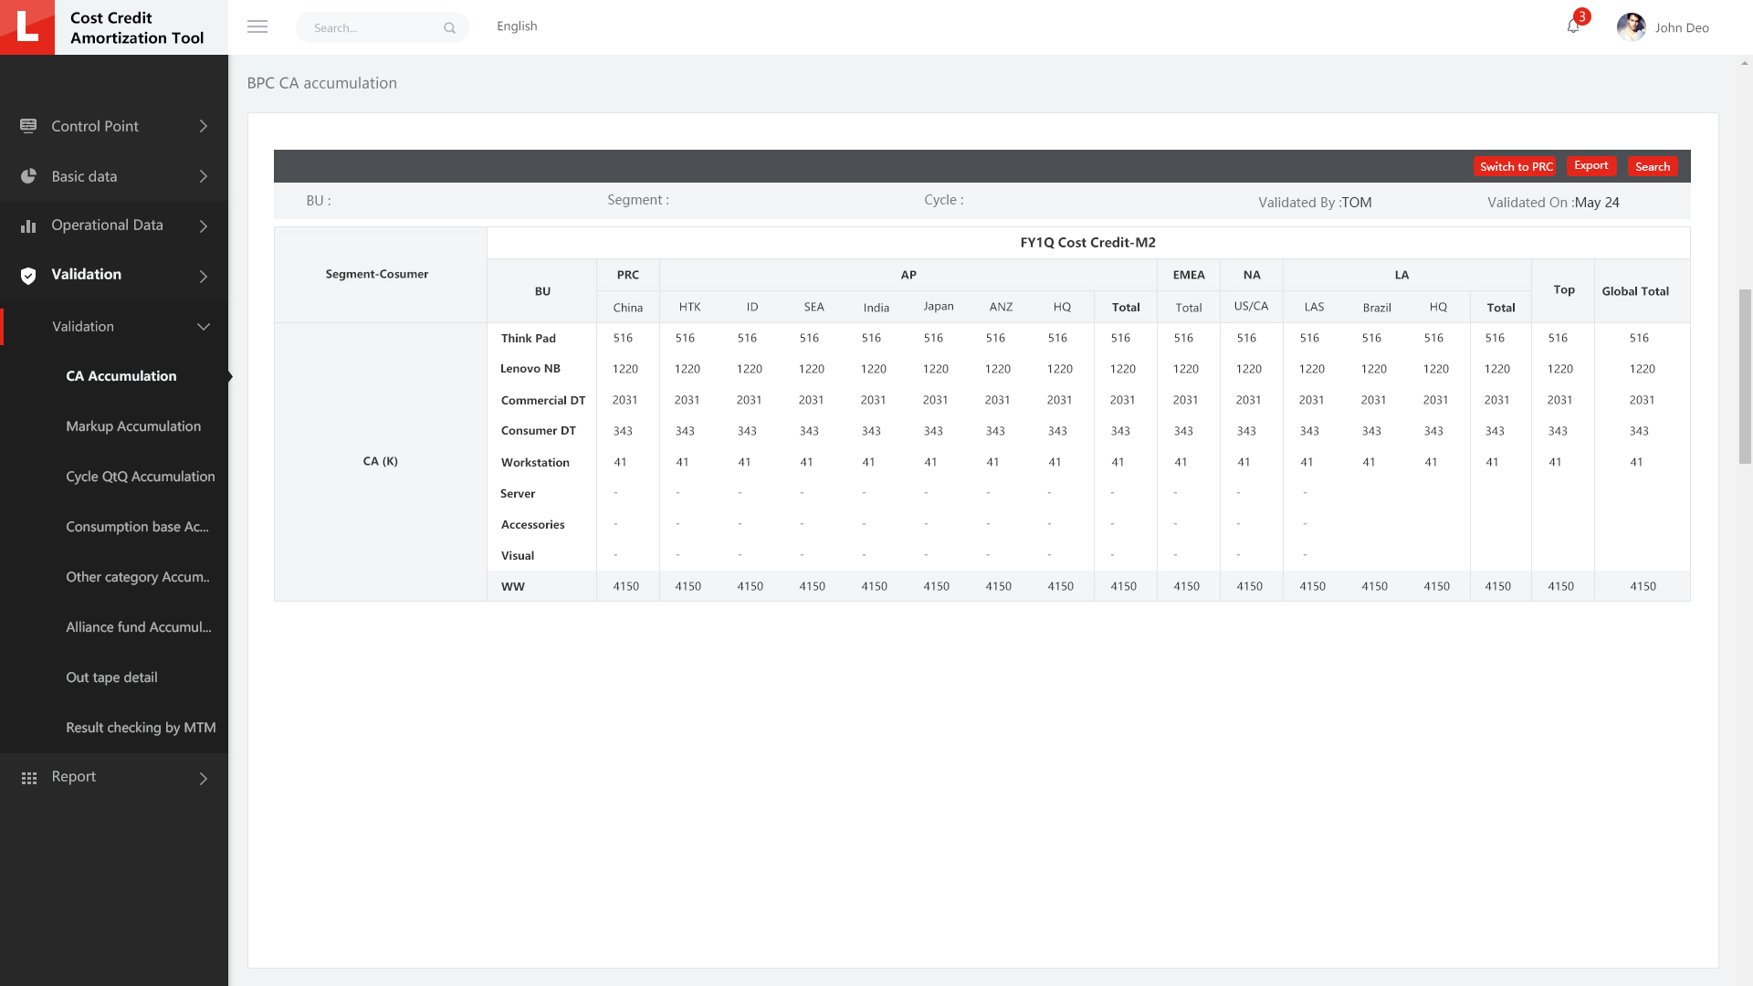Click the Lenovo NB row label
The width and height of the screenshot is (1753, 986).
click(530, 369)
